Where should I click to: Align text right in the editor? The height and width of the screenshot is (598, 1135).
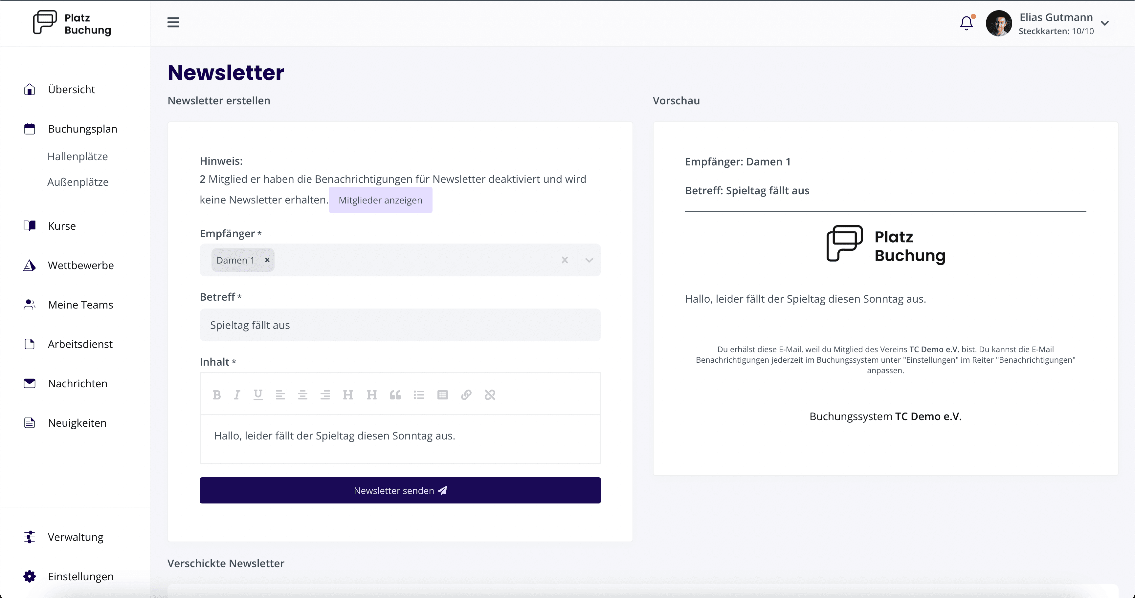pyautogui.click(x=325, y=395)
